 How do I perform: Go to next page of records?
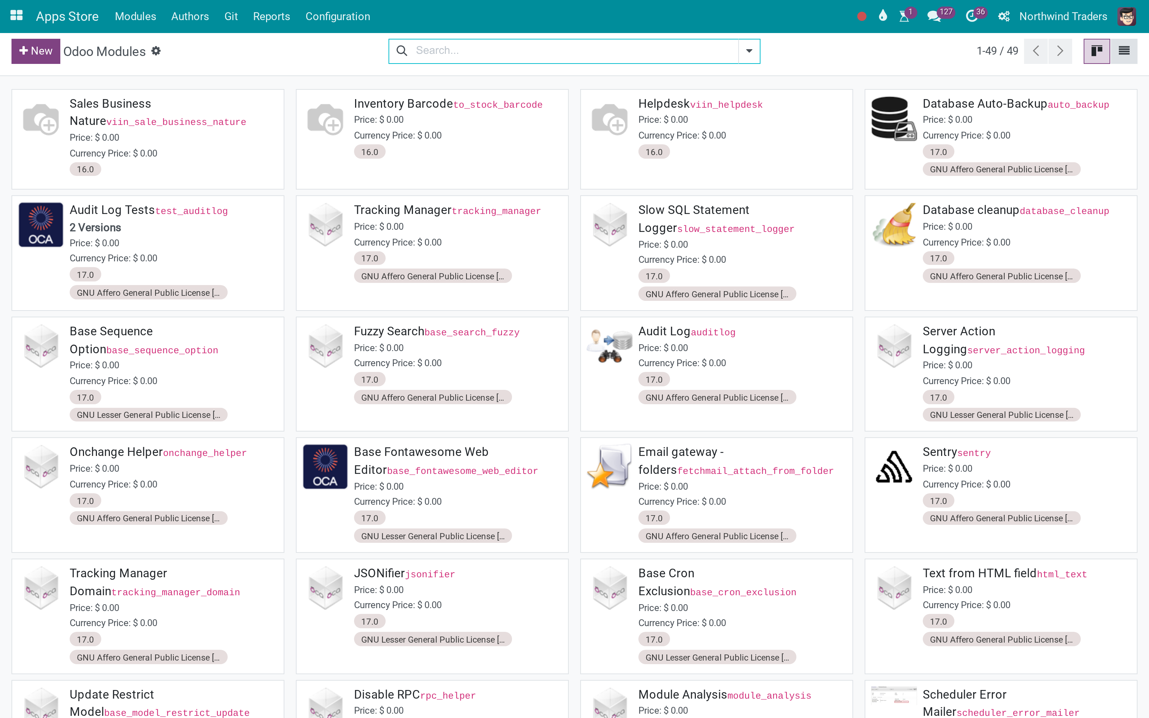tap(1060, 51)
